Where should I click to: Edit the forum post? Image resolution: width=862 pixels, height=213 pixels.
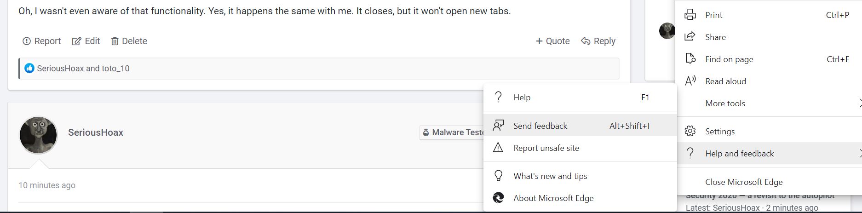tap(86, 41)
